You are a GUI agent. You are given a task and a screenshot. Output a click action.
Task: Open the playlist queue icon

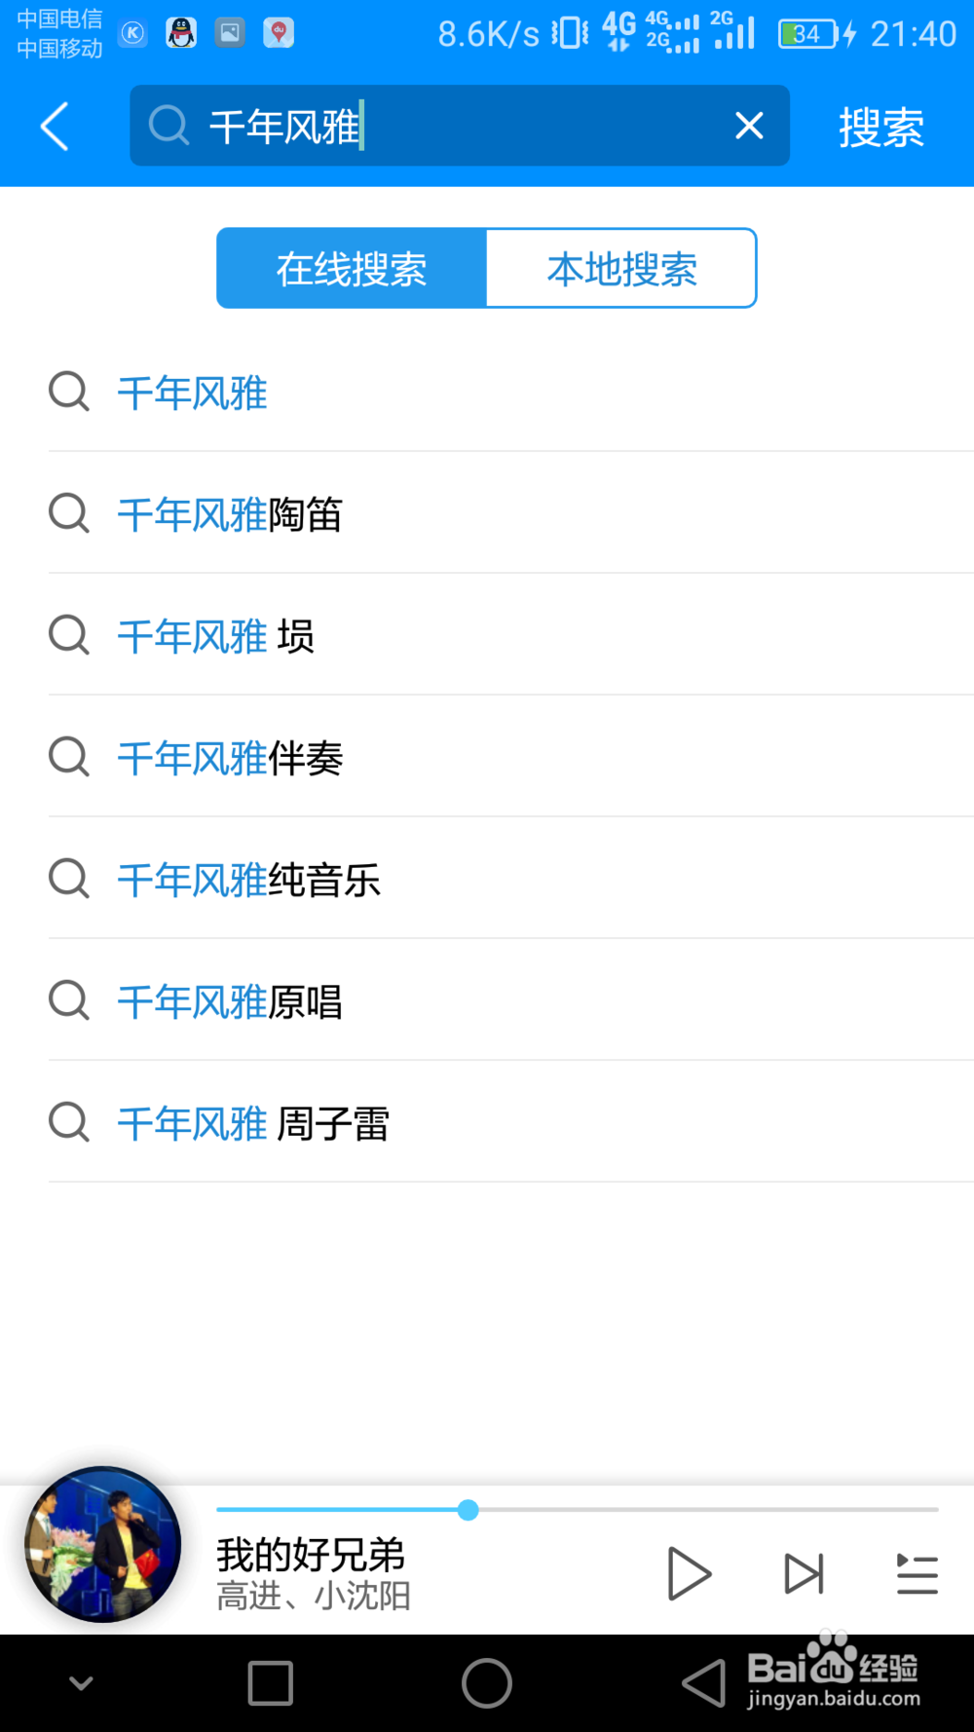click(x=917, y=1573)
